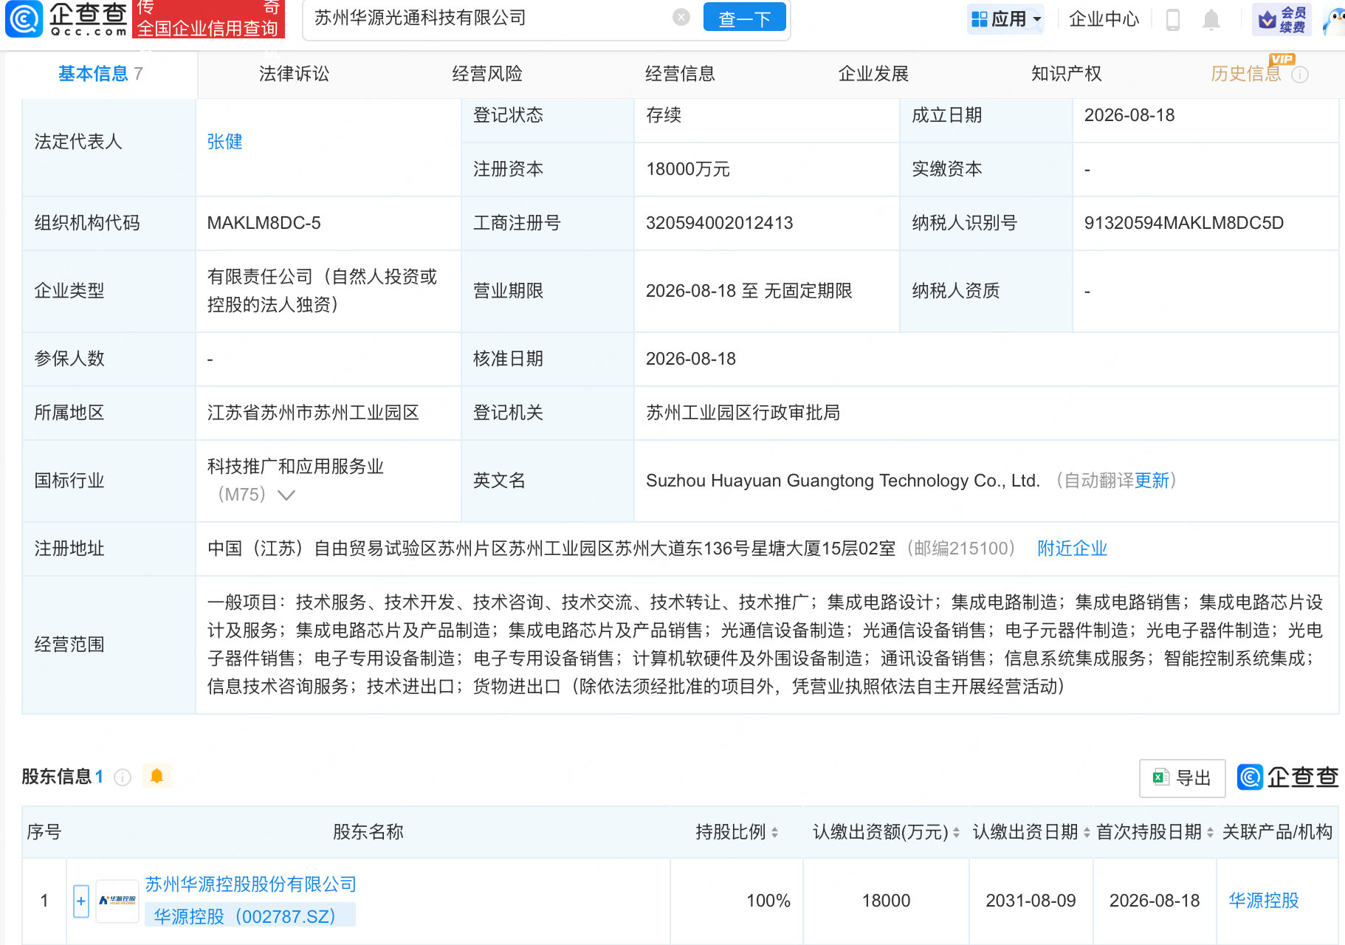Open the mobile phone app icon
This screenshot has width=1345, height=945.
pos(1172,19)
